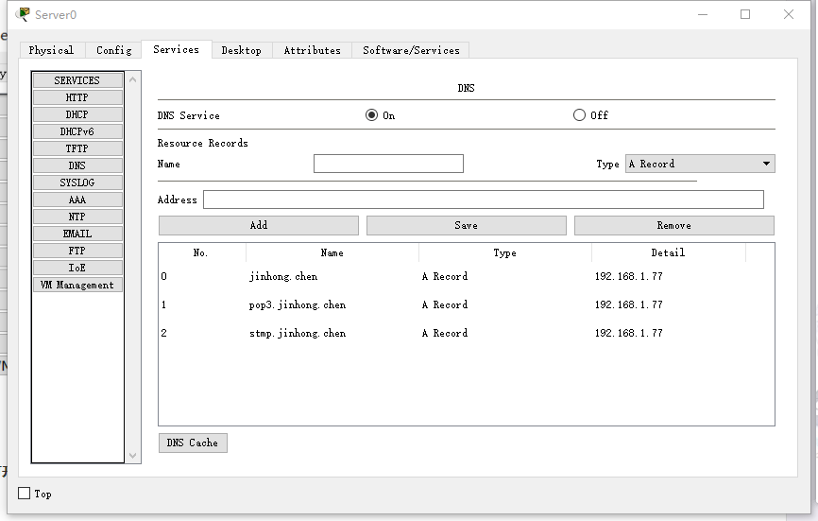The width and height of the screenshot is (818, 521).
Task: Click the A Record type in row 1
Action: pyautogui.click(x=445, y=304)
